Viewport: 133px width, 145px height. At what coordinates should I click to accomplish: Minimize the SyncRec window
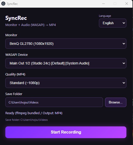pos(104,4)
